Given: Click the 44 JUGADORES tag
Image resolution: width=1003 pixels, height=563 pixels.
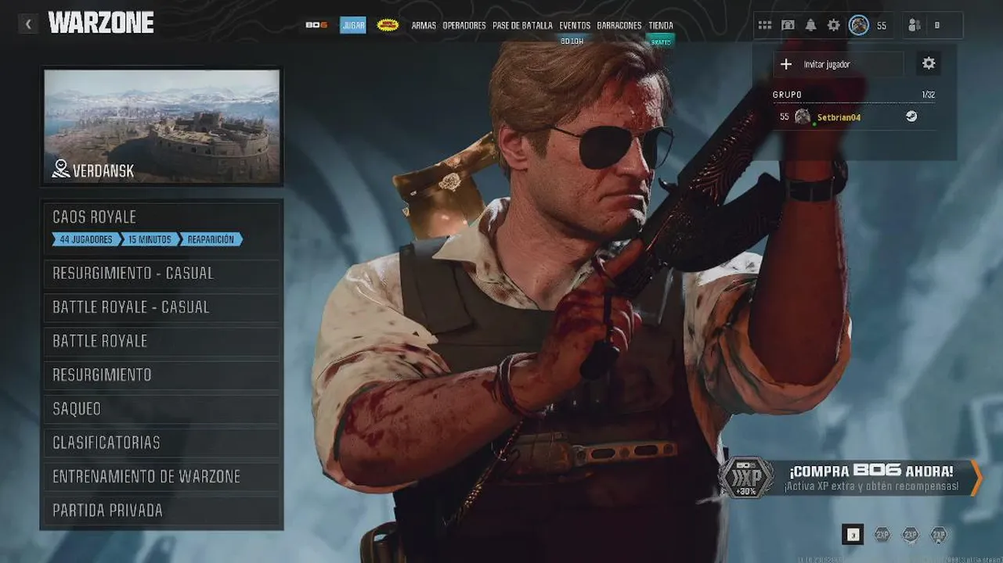Looking at the screenshot, I should point(86,239).
